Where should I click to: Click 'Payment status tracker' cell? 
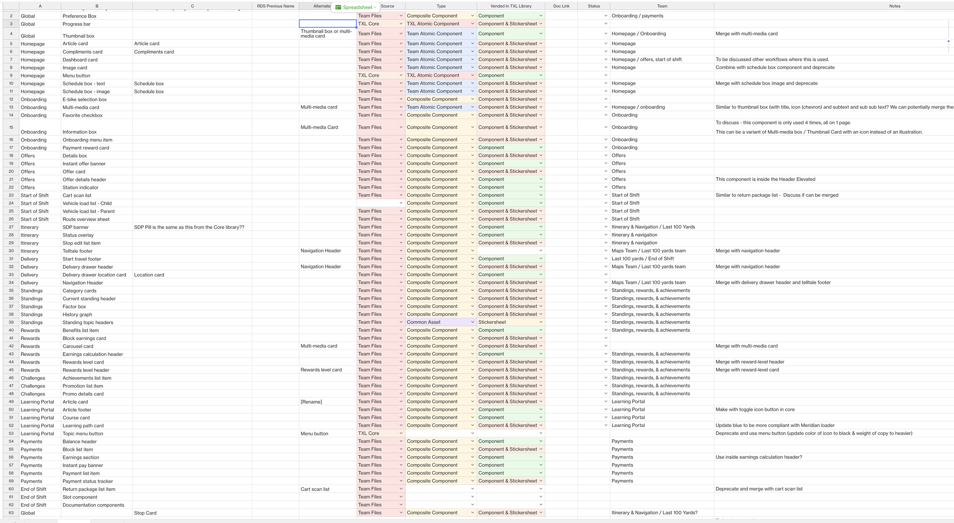click(97, 481)
